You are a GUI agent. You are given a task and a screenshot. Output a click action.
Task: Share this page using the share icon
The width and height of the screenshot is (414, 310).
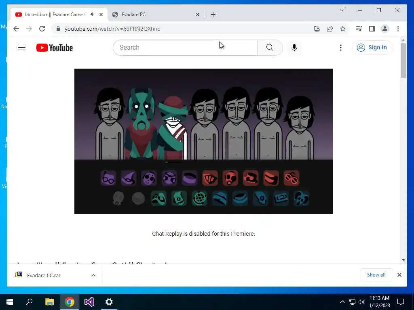330,29
